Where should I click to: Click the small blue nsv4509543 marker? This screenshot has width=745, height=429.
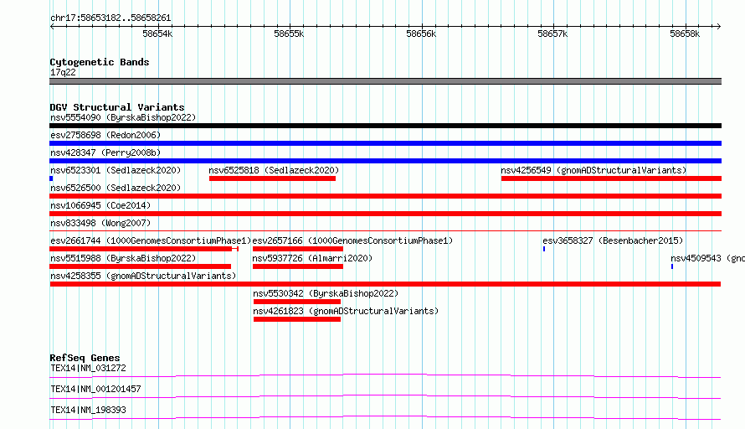click(x=672, y=266)
